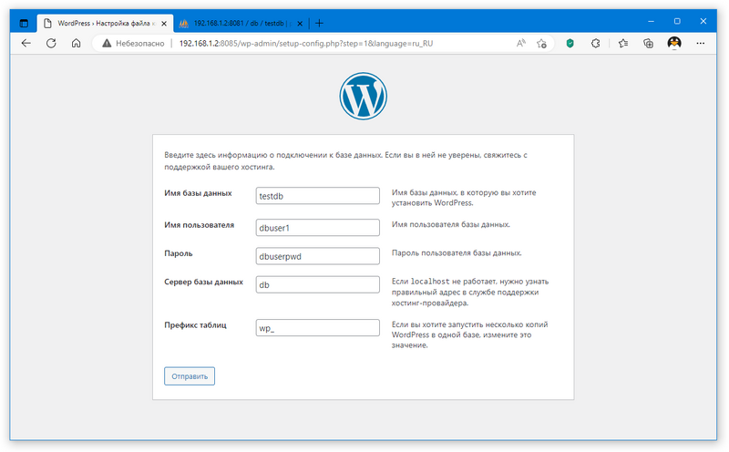Click the Сервер базы данных field
This screenshot has height=452, width=729.
coord(317,284)
